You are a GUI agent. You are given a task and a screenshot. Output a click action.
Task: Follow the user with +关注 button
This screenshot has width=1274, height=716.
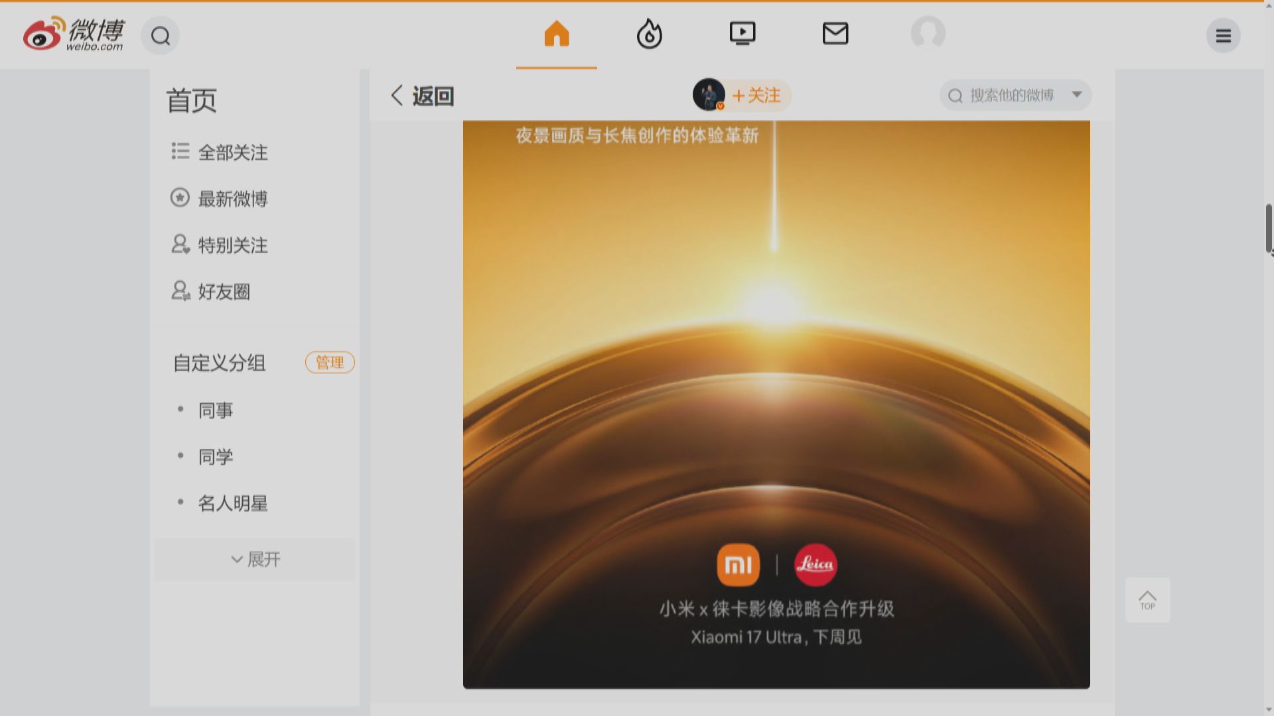(x=756, y=95)
